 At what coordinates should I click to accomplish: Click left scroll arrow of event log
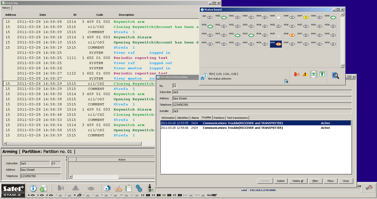click(x=5, y=143)
